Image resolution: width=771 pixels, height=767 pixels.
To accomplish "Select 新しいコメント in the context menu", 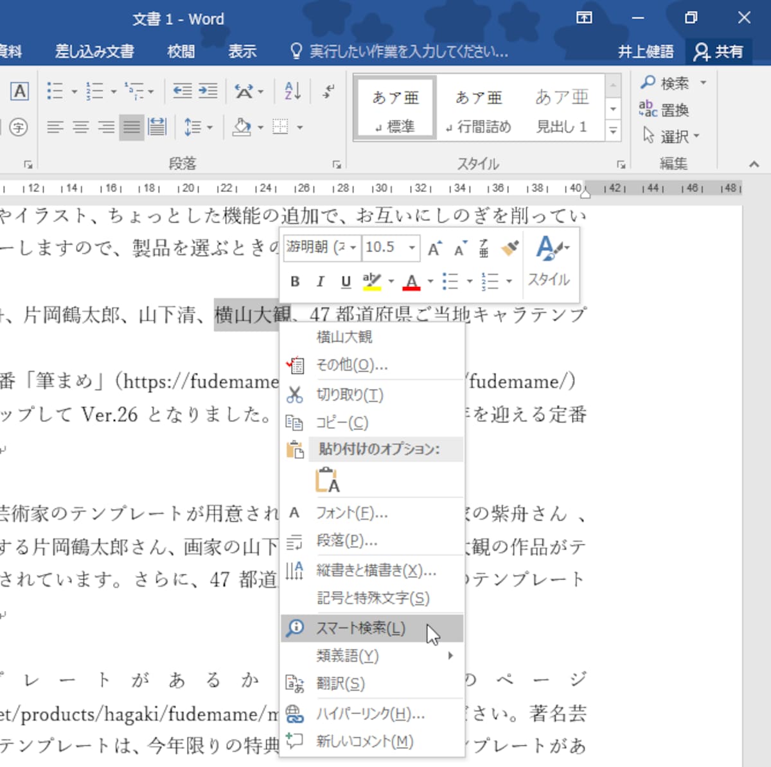I will (372, 741).
